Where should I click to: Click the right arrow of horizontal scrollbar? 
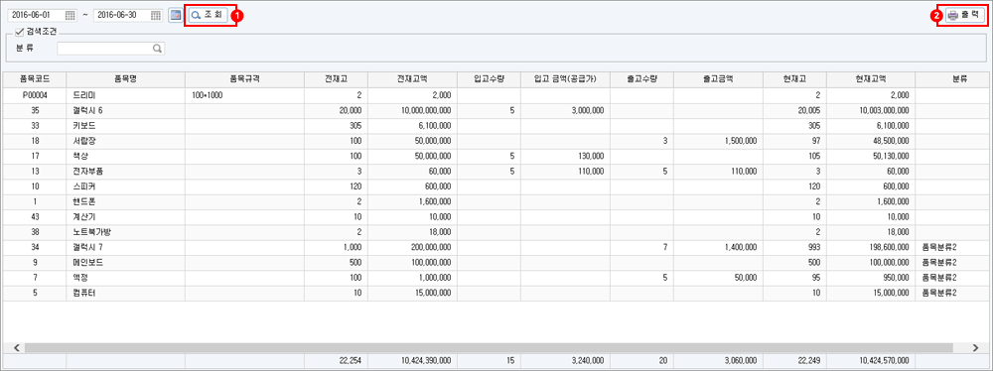point(976,347)
